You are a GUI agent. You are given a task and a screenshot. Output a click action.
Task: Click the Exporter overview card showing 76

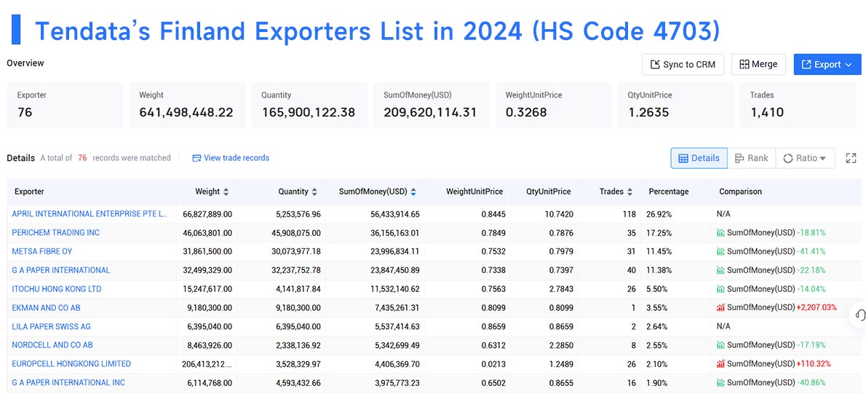tap(65, 106)
